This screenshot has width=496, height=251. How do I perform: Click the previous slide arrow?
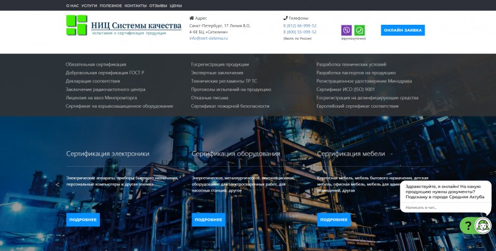point(58,185)
